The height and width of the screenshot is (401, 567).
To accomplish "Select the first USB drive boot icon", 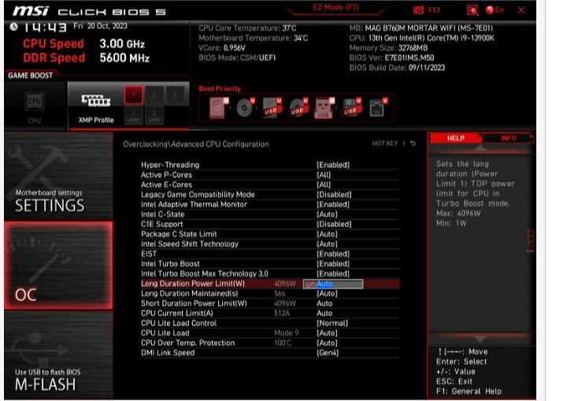I will [x=272, y=107].
